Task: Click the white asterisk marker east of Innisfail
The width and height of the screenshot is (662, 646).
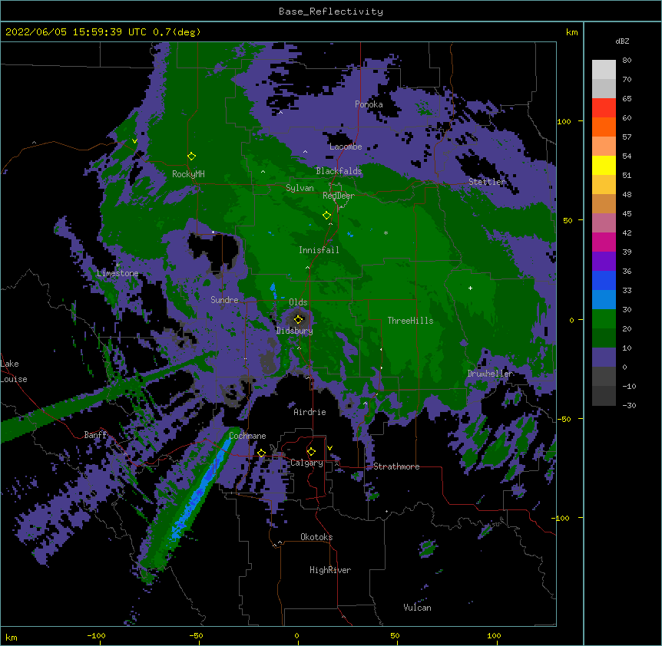Action: [x=386, y=232]
